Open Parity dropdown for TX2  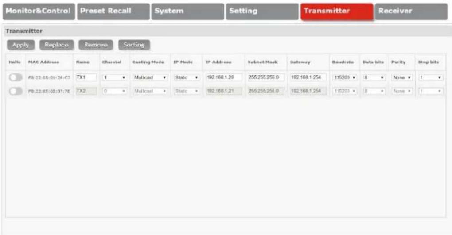[402, 91]
